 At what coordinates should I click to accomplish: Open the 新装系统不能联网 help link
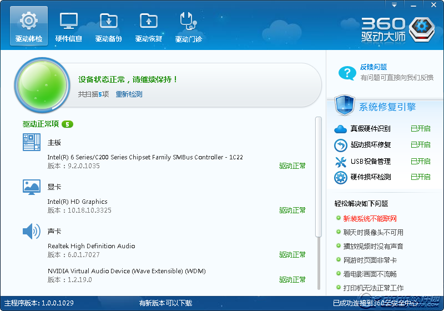(x=370, y=219)
